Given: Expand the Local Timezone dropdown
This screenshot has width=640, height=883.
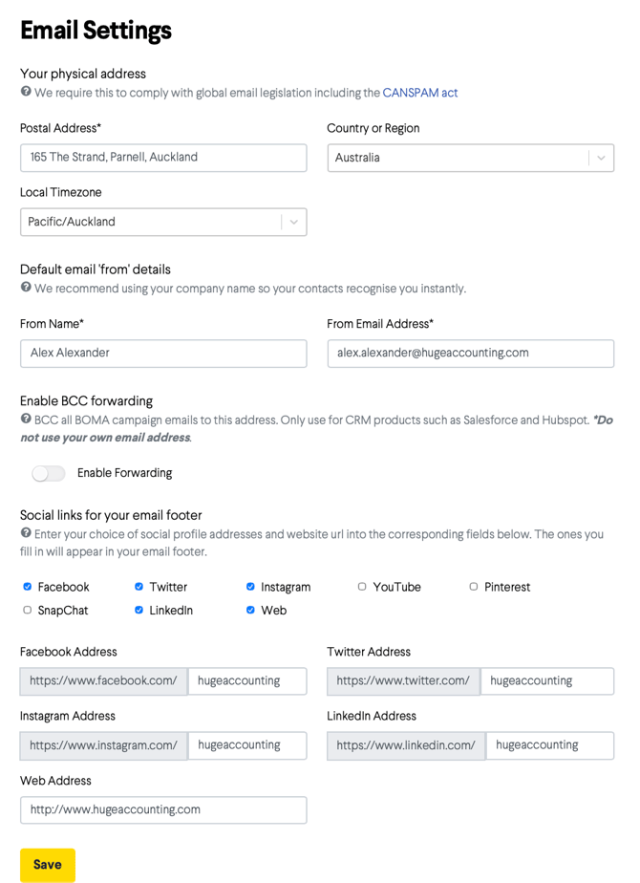Looking at the screenshot, I should [x=163, y=222].
